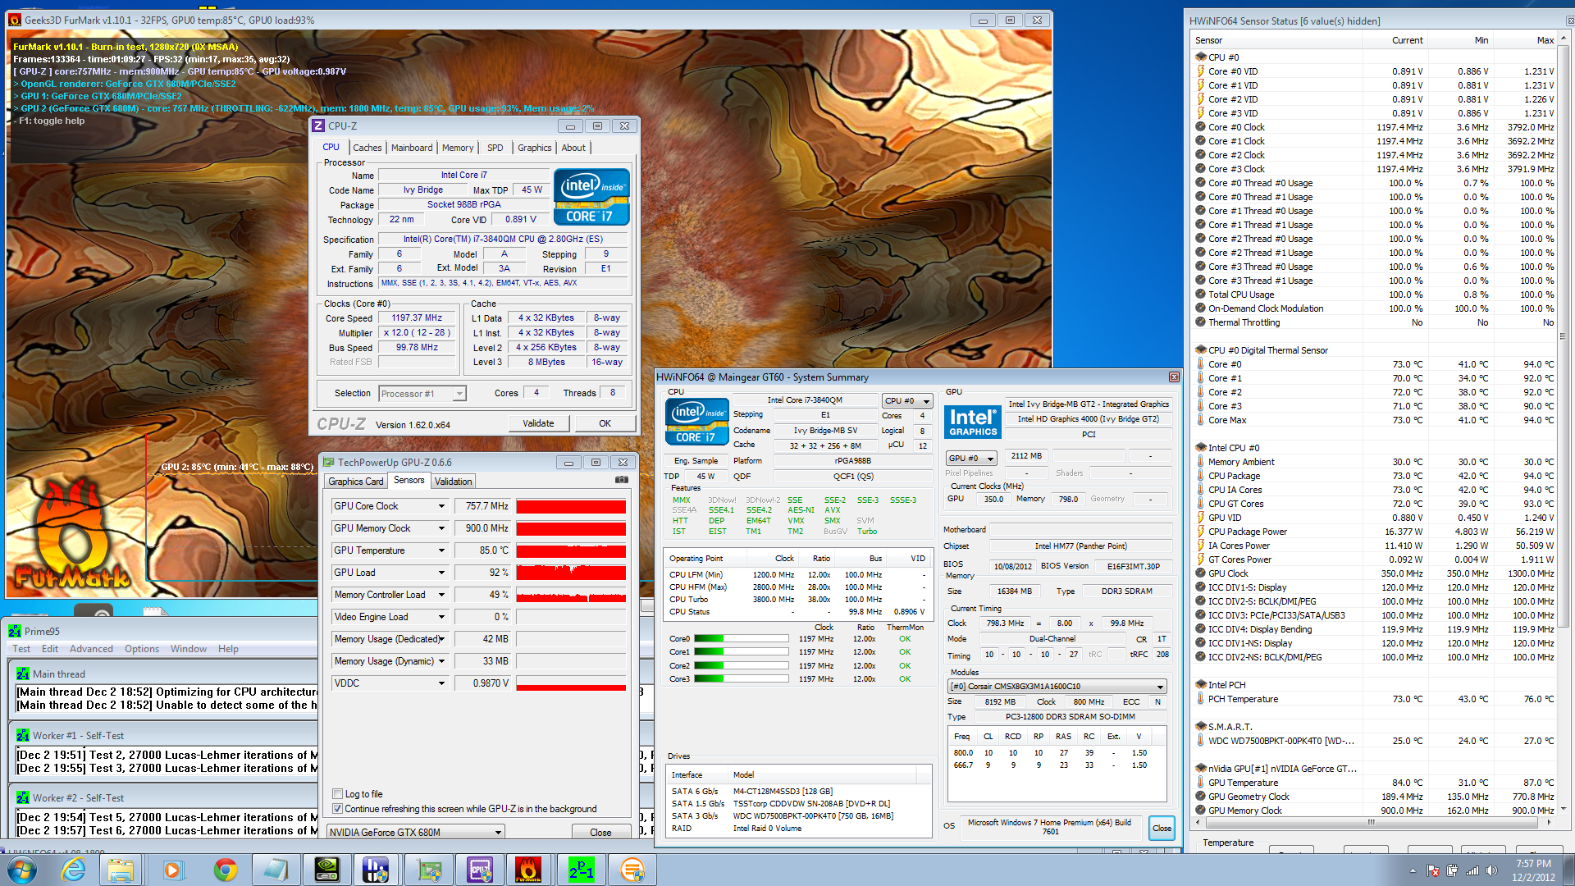This screenshot has width=1575, height=886.
Task: Open Prime95 Test menu
Action: click(x=21, y=649)
